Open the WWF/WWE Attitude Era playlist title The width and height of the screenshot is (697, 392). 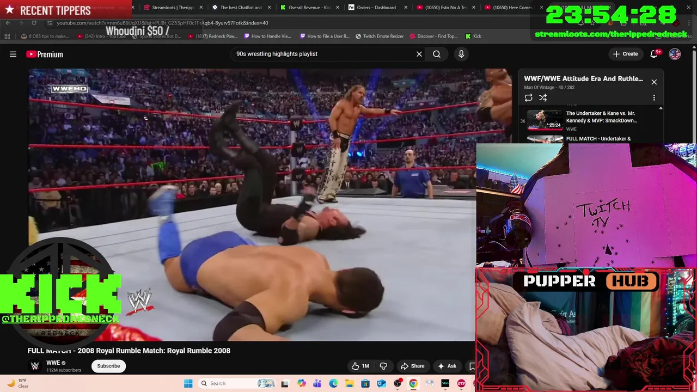pos(583,78)
